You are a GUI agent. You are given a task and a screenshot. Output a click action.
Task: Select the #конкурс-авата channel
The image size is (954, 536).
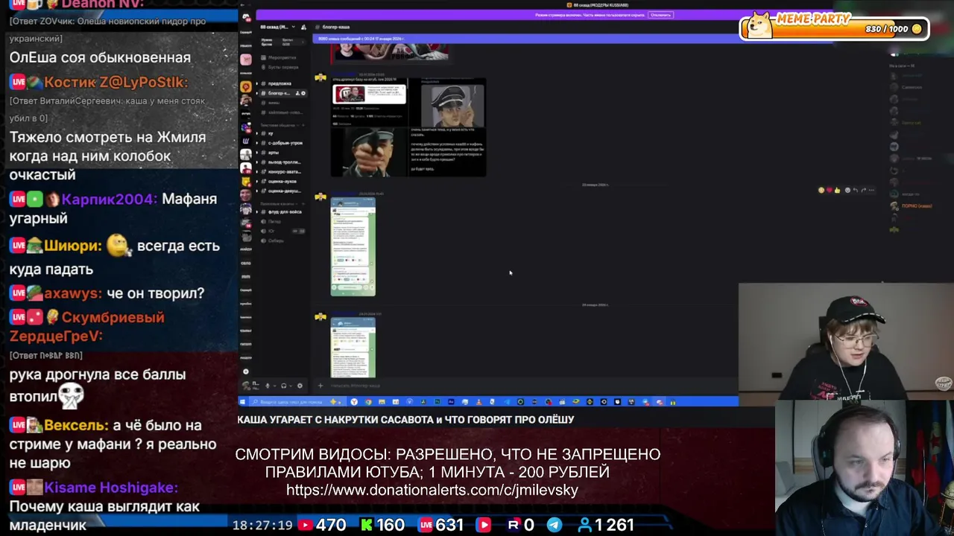click(279, 172)
